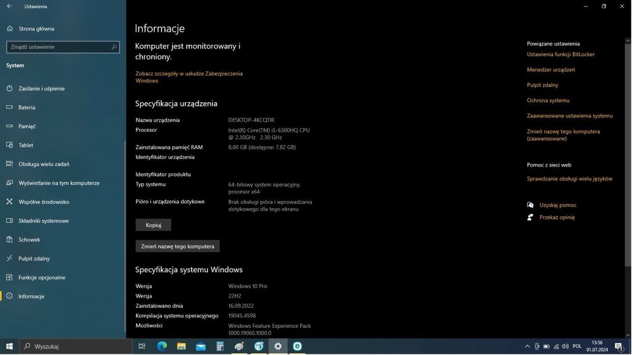Open the Windows Start menu
632x355 pixels.
click(9, 346)
